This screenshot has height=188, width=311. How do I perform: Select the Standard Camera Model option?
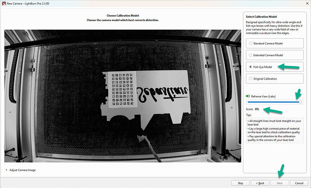click(274, 43)
